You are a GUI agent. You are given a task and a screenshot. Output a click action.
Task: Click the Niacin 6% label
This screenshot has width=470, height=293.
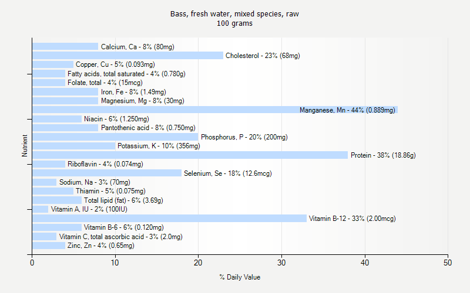[115, 119]
